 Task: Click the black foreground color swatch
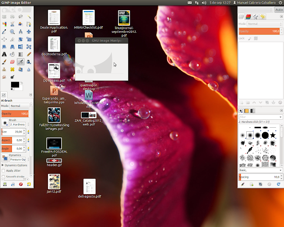click(x=15, y=85)
